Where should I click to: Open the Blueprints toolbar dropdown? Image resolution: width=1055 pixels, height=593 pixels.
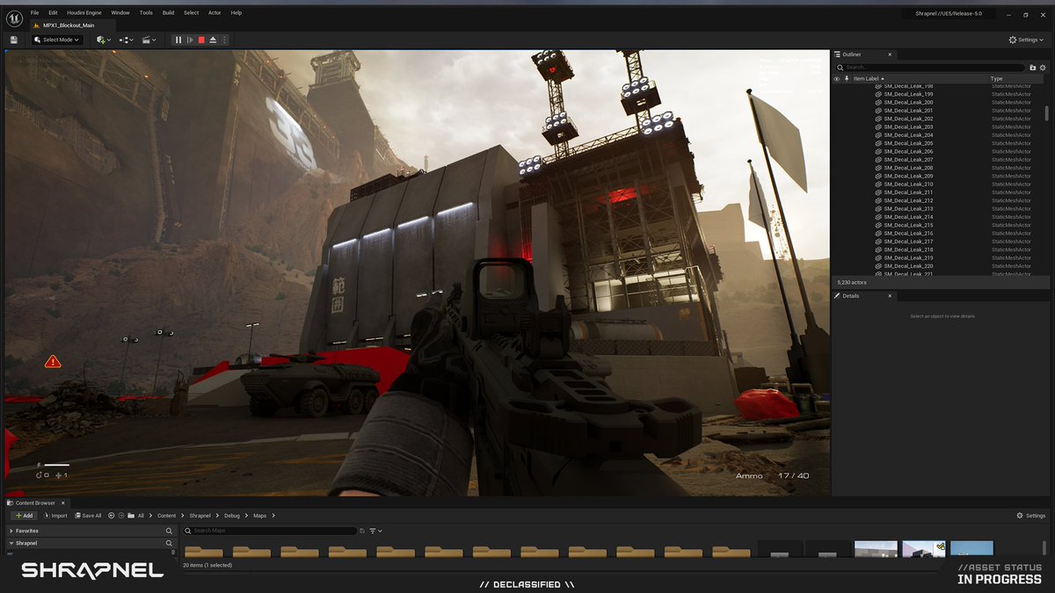127,40
